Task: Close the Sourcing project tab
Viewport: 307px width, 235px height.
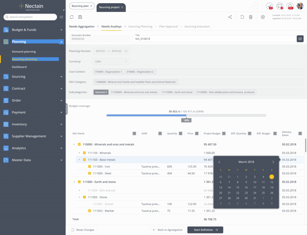Action: (x=122, y=7)
